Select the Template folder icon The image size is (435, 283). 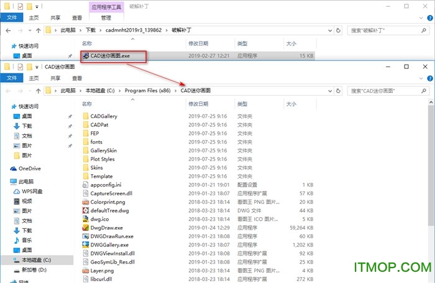(86, 177)
